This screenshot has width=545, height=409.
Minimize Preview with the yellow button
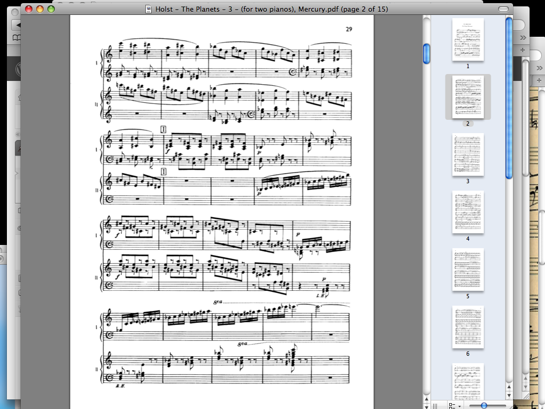pos(40,9)
